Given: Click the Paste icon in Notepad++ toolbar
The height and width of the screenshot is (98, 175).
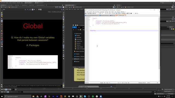Looking at the screenshot, I should pos(100,13).
